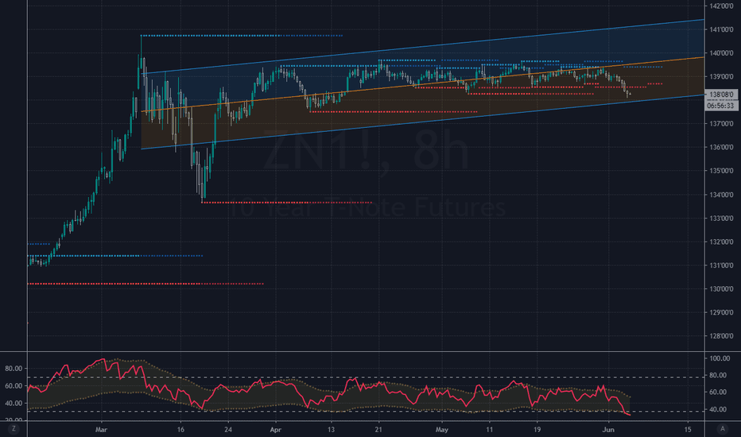Click the right-side 60.00 indicator scale label
This screenshot has width=741, height=437.
[719, 393]
